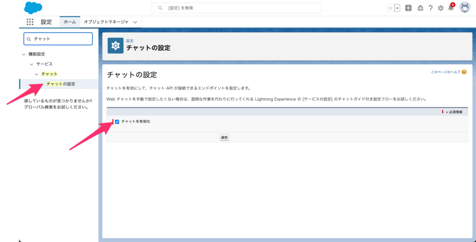The height and width of the screenshot is (242, 476).
Task: Click the 保存 button
Action: click(225, 137)
